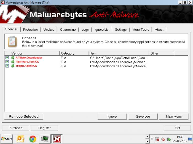Open the Windows Start menu
This screenshot has width=193, height=144.
(6, 139)
